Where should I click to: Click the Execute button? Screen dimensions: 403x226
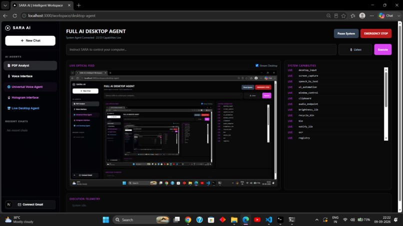(382, 49)
